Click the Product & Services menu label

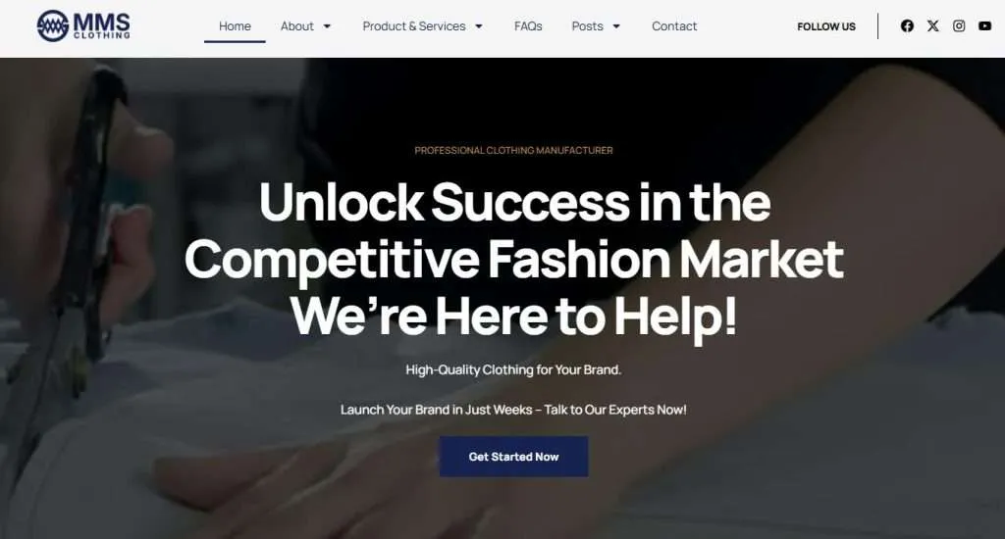click(x=414, y=26)
